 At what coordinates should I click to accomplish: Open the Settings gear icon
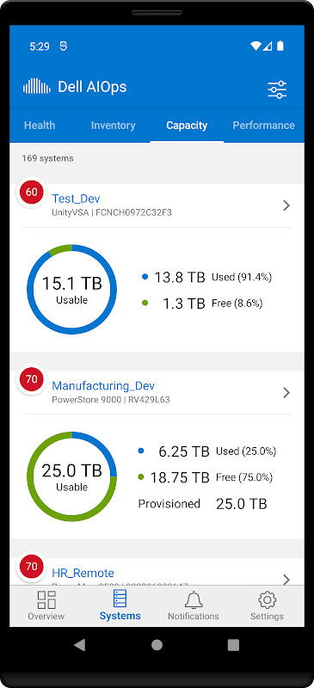coord(267,599)
